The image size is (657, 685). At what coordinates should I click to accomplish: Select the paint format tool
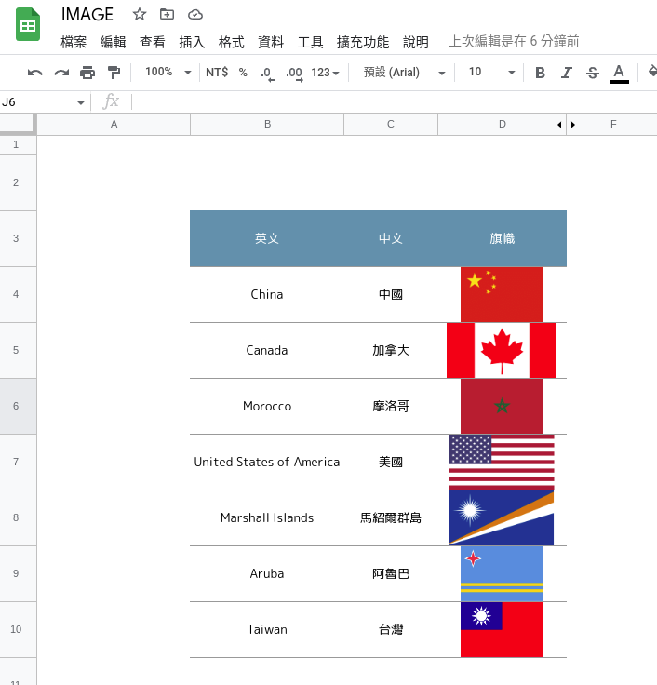tap(114, 72)
